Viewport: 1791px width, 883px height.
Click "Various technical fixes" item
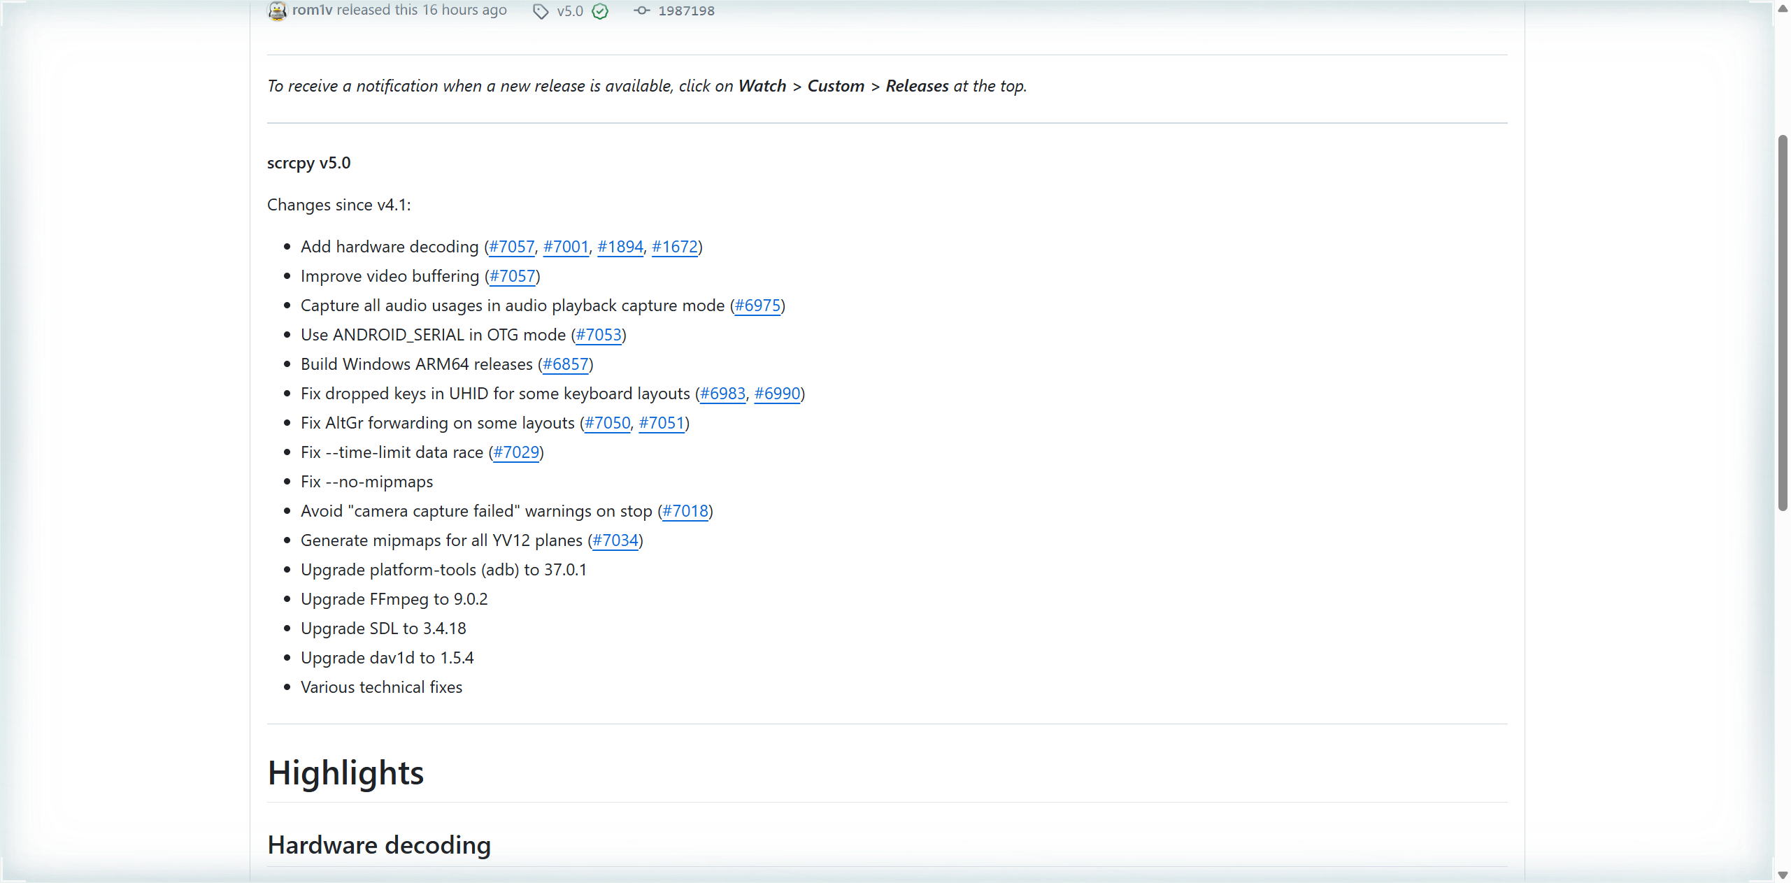point(381,687)
